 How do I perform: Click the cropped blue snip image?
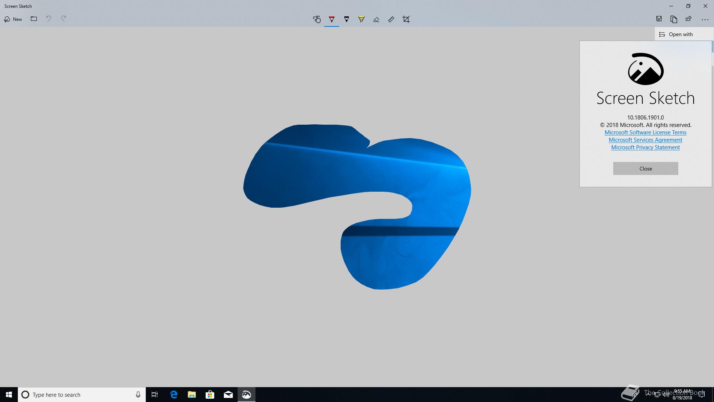357,207
